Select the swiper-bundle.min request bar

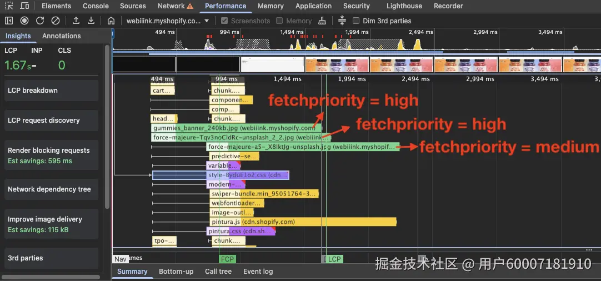[x=264, y=194]
